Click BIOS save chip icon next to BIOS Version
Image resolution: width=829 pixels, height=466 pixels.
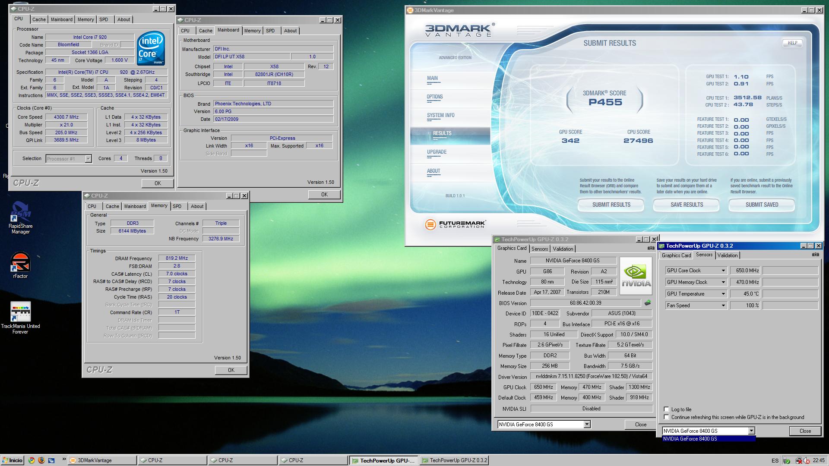click(647, 303)
